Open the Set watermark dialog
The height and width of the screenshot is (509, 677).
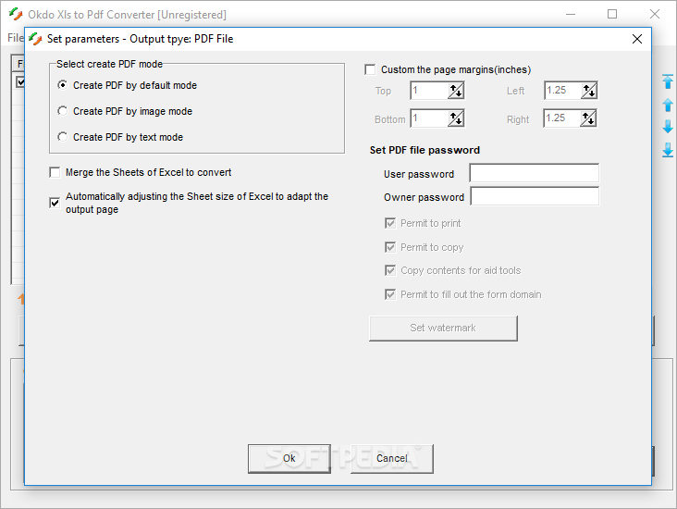[x=443, y=328]
